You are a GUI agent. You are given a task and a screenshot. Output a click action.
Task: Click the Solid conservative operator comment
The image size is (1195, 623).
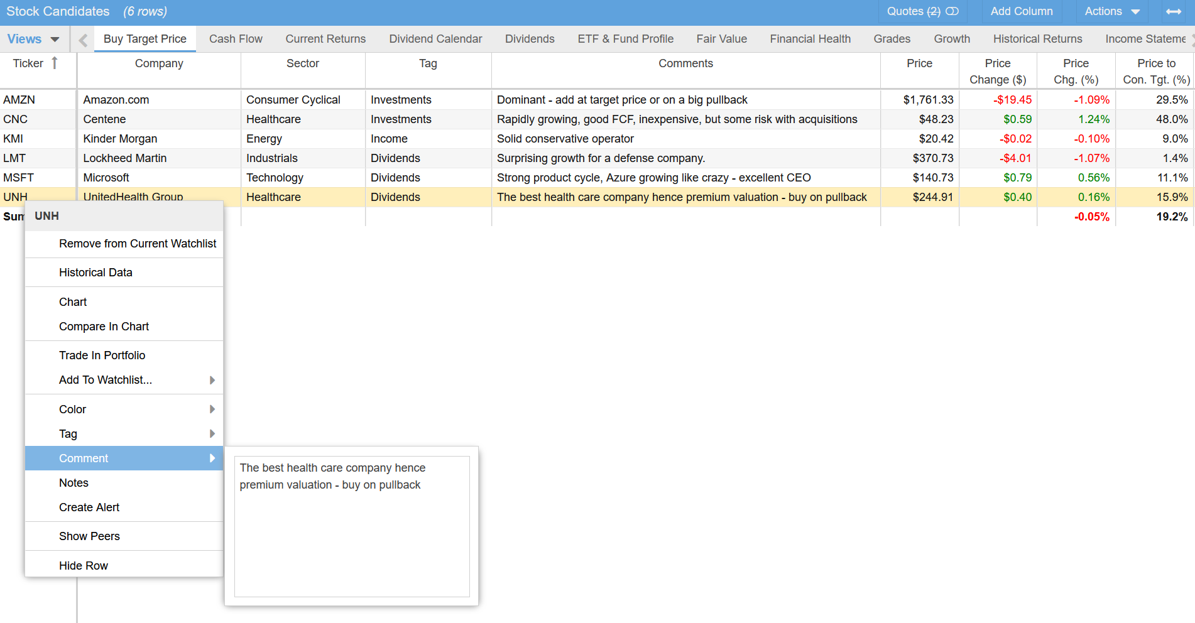(685, 139)
